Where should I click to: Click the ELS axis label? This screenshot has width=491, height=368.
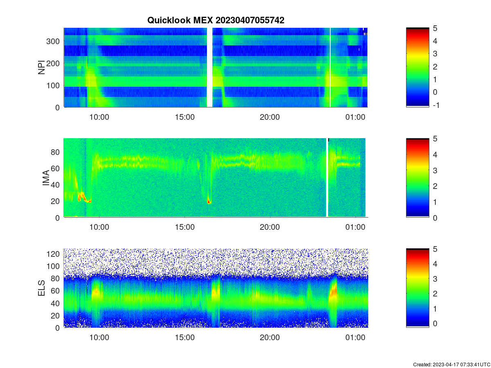point(42,288)
